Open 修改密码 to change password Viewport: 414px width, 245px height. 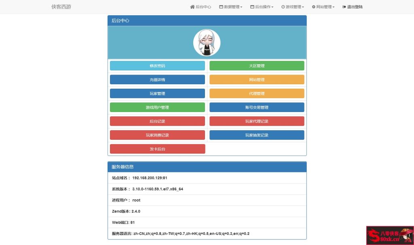(x=157, y=66)
